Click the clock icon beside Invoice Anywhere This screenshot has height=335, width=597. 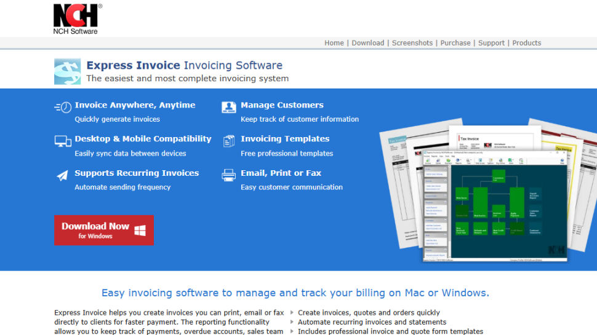tap(63, 108)
